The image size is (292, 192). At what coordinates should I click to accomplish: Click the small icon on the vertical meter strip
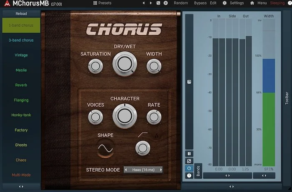pyautogui.click(x=189, y=82)
